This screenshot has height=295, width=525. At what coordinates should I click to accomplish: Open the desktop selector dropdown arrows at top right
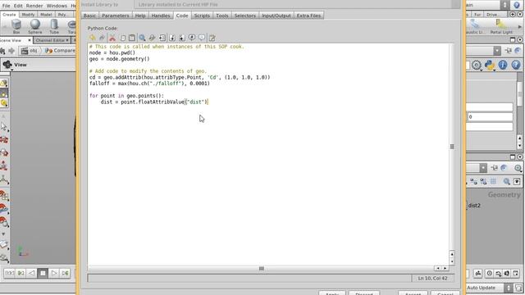coord(504,5)
